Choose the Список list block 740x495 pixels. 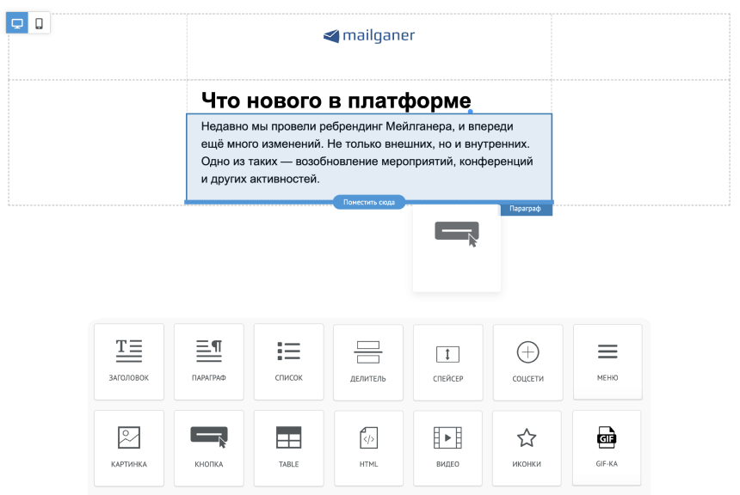tap(289, 362)
